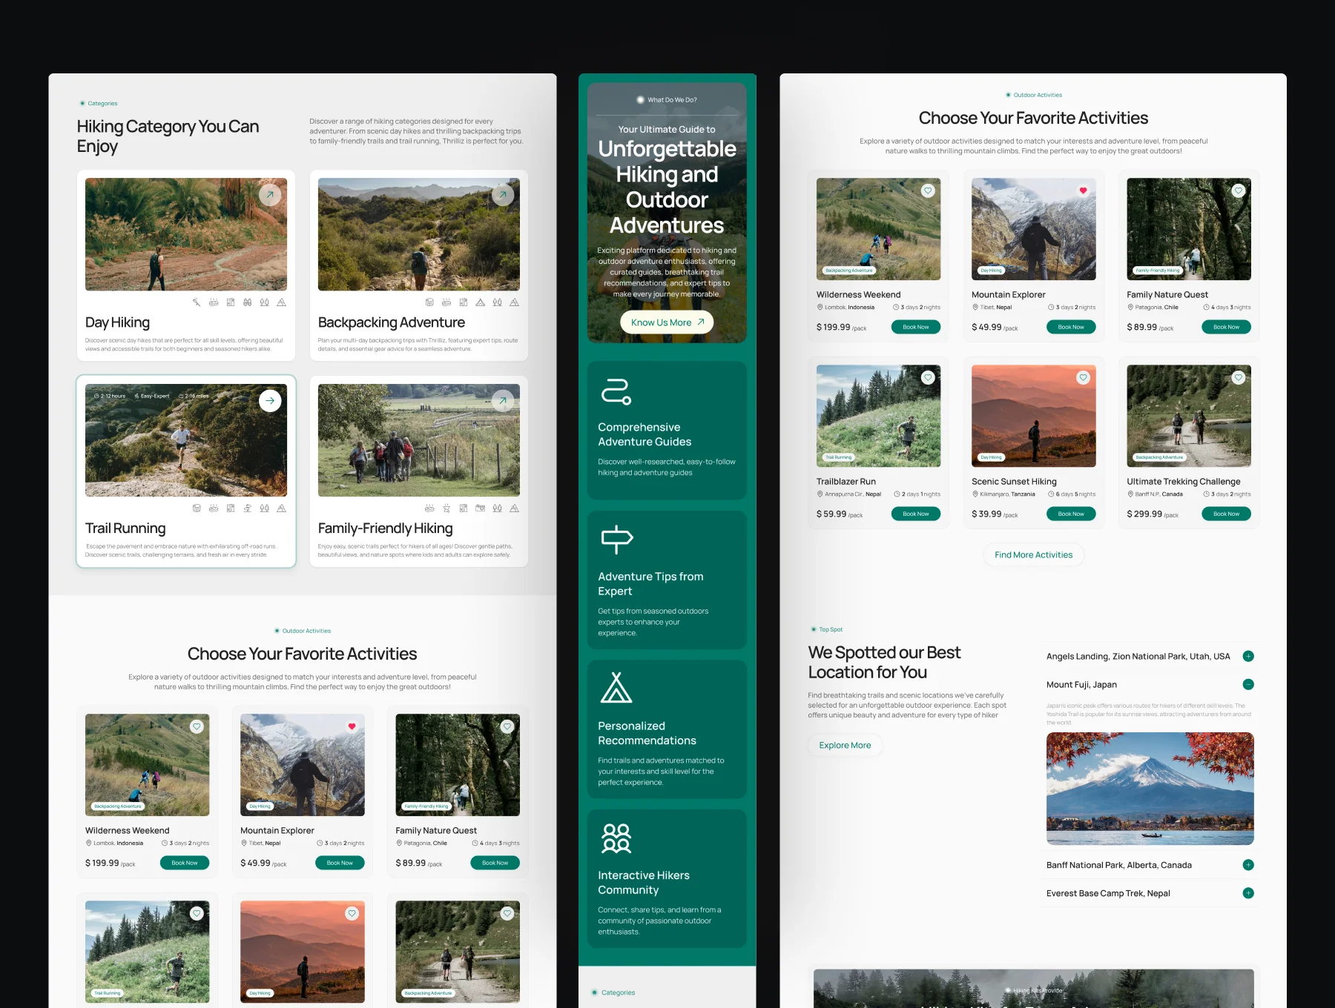Select the campfire icon under the Day Hiking photo

pyautogui.click(x=214, y=302)
